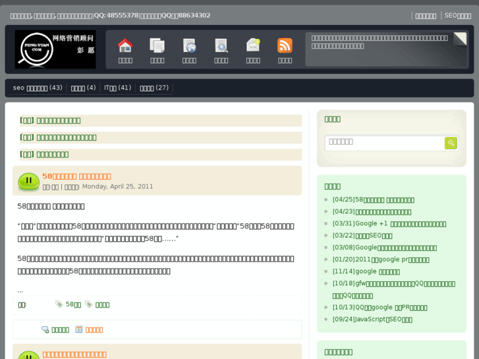Open the category with count (4)
This screenshot has width=479, height=359.
click(x=84, y=88)
